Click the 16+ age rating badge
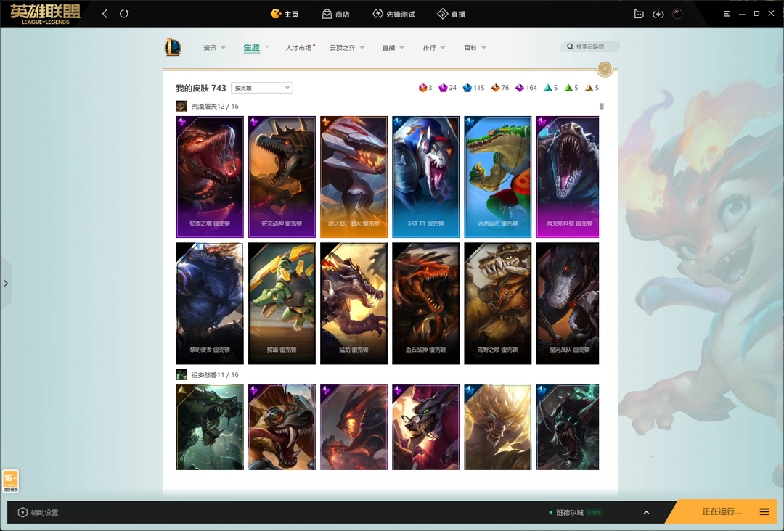This screenshot has height=531, width=784. coord(10,480)
